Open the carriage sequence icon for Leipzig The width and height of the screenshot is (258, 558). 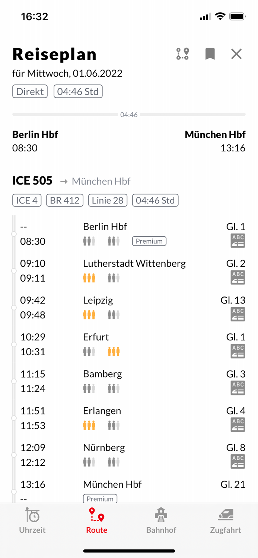(x=238, y=314)
